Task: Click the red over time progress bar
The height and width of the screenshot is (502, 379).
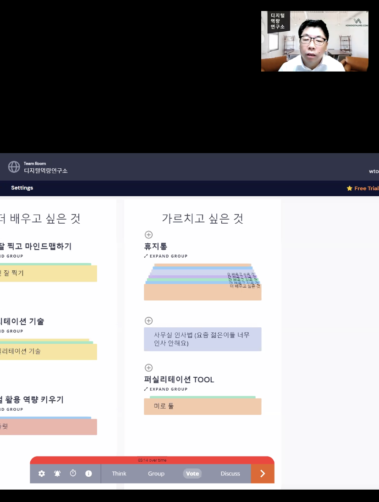Action: [152, 460]
